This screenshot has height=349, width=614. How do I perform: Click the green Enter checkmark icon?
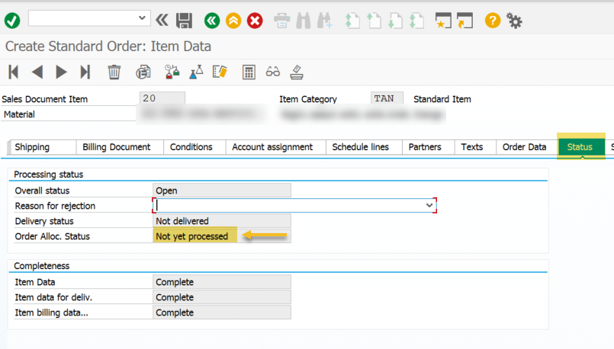(x=11, y=20)
